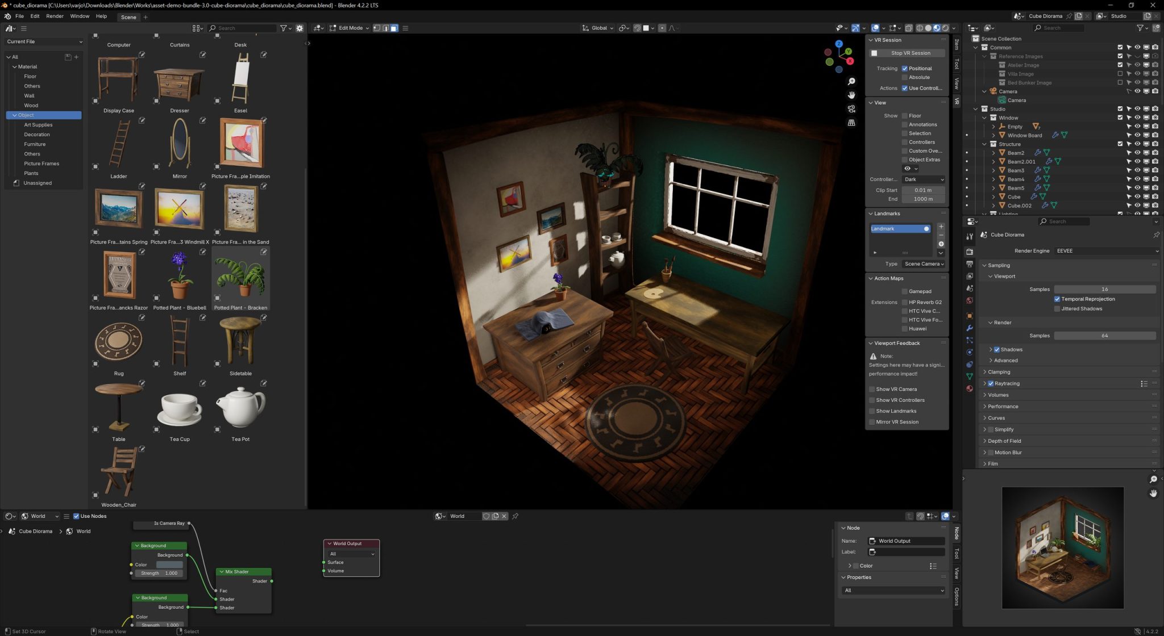
Task: Switch viewport to rendered shading mode
Action: [x=945, y=28]
